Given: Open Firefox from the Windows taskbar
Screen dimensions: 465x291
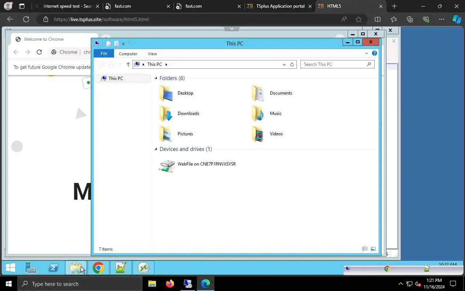Looking at the screenshot, I should [x=170, y=284].
